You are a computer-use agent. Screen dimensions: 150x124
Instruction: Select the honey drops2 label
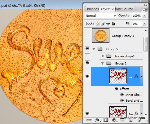(x=125, y=56)
